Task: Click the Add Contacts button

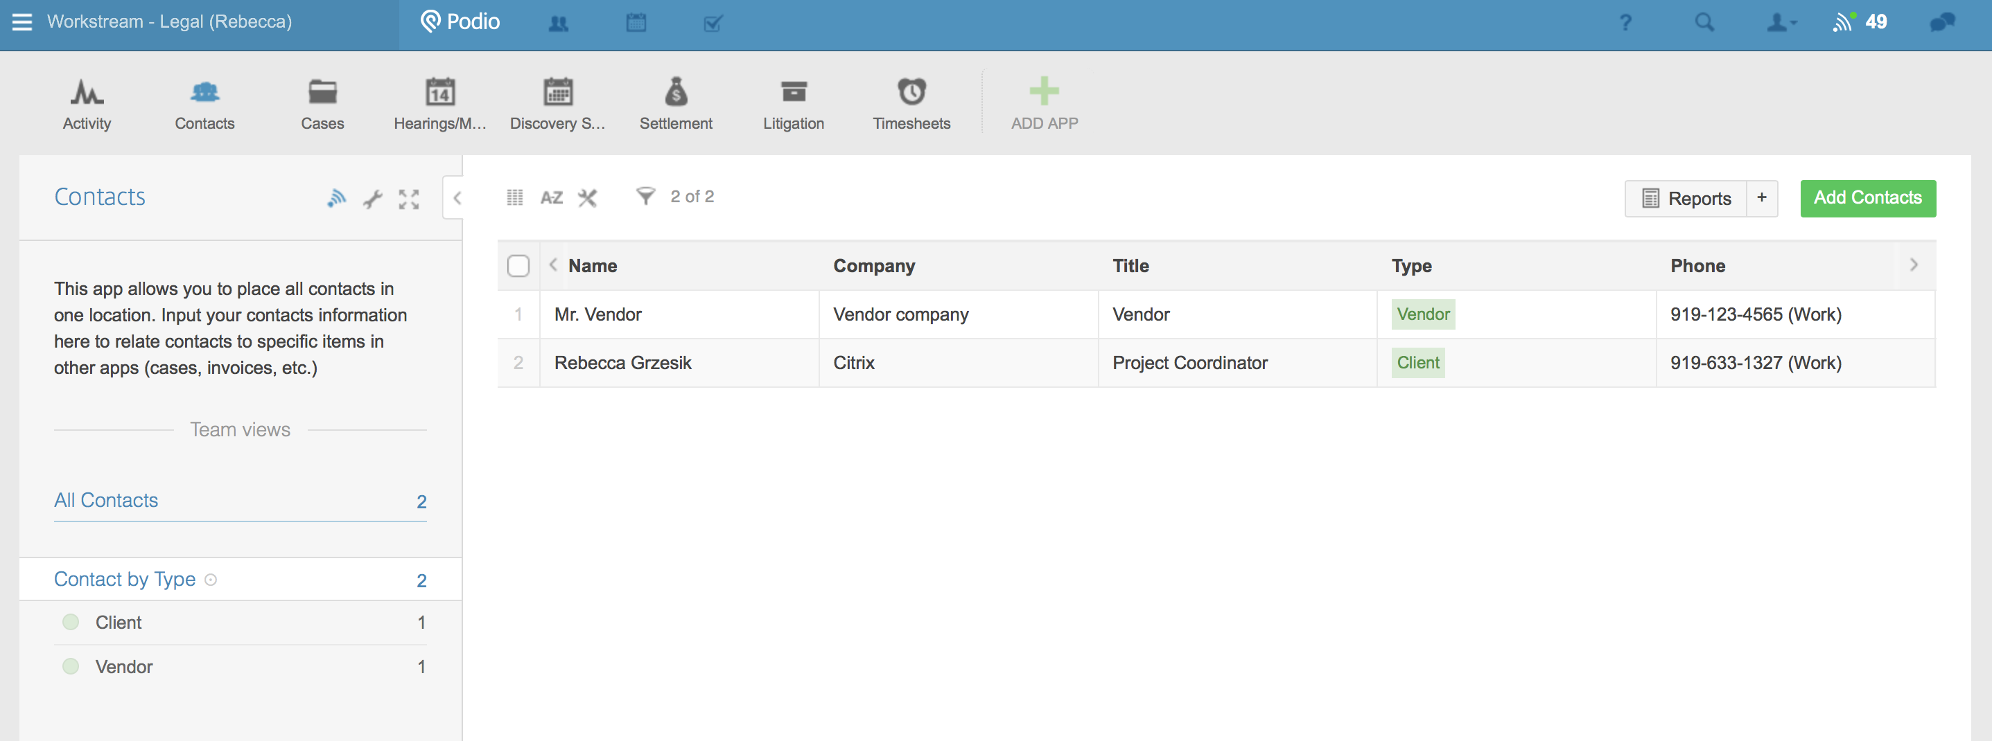Action: tap(1867, 198)
